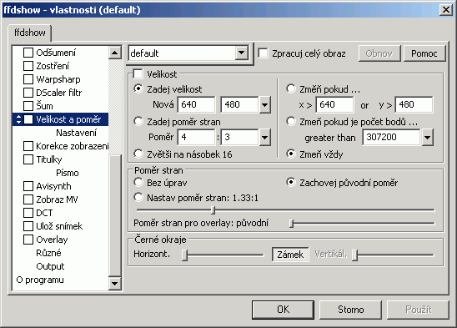
Task: Click the up-down reorder arrows beside Velikost a poměr
Action: point(18,119)
